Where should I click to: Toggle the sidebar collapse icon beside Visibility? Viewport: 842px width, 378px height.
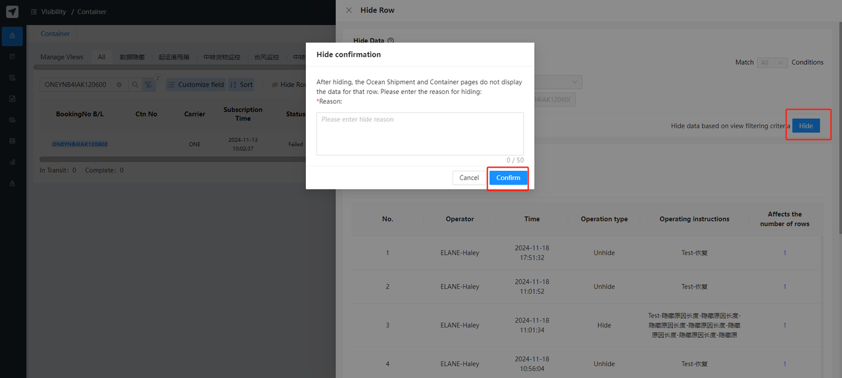coord(34,12)
